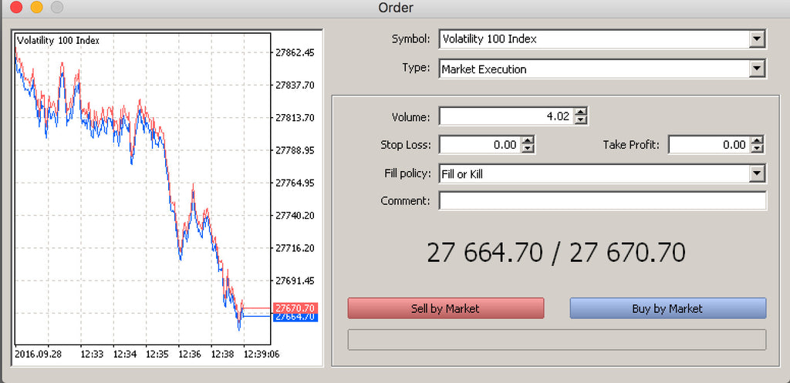The width and height of the screenshot is (790, 383).
Task: Decrease Take Profit with down arrow
Action: tap(758, 149)
